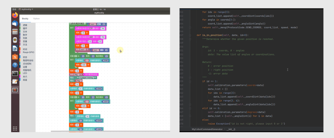Image resolution: width=334 pixels, height=138 pixels.
Task: Switch to the Python tab
Action: [37, 19]
